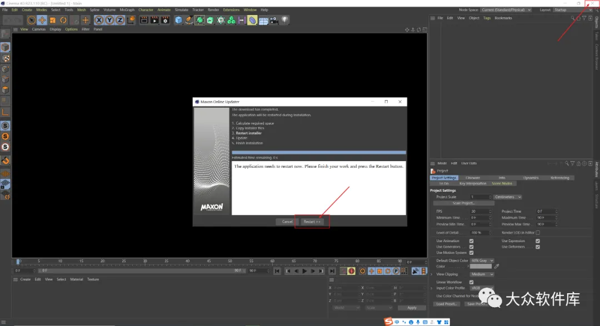Screen dimensions: 600x326
Task: Open the Centimeters unit dropdown
Action: (508, 197)
